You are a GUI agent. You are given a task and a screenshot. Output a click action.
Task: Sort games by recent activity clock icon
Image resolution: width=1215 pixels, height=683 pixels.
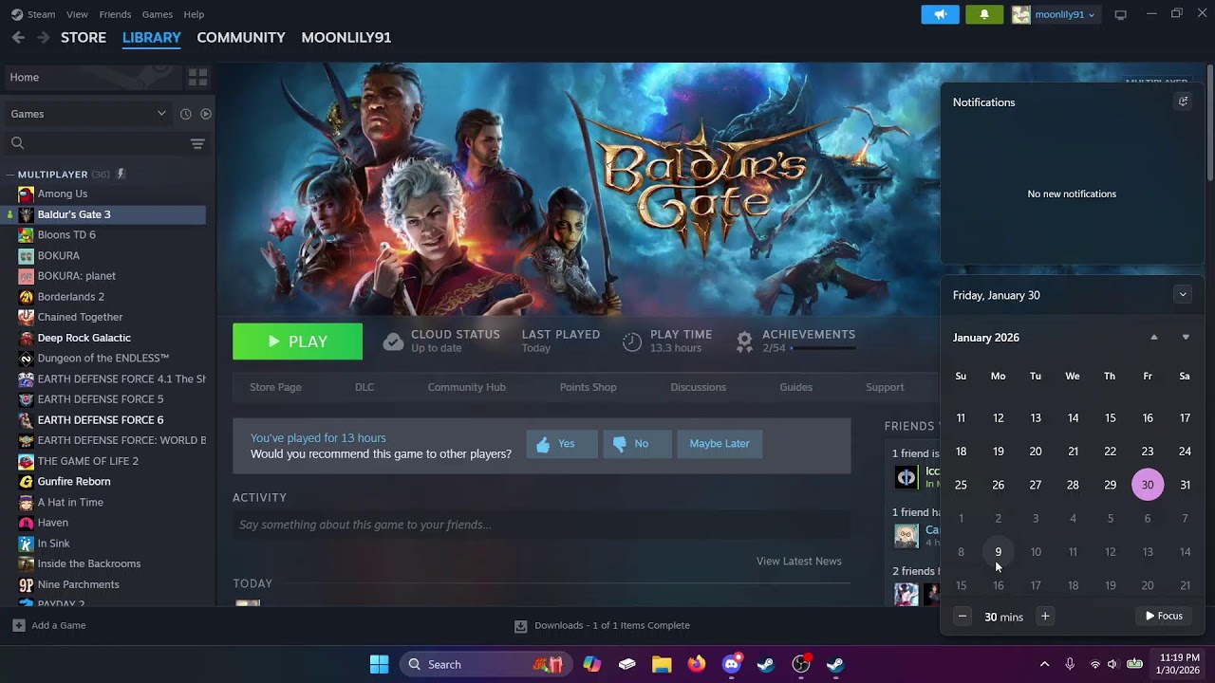pyautogui.click(x=185, y=114)
